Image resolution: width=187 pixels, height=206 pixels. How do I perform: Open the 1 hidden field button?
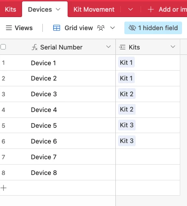point(153,28)
